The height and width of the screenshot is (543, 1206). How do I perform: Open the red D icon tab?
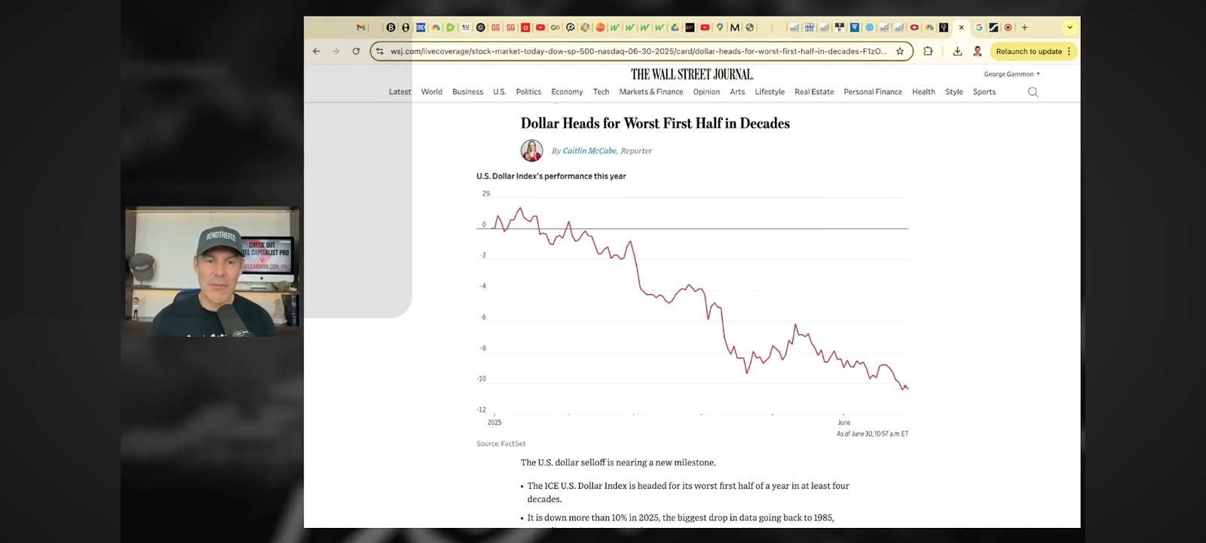pyautogui.click(x=525, y=28)
